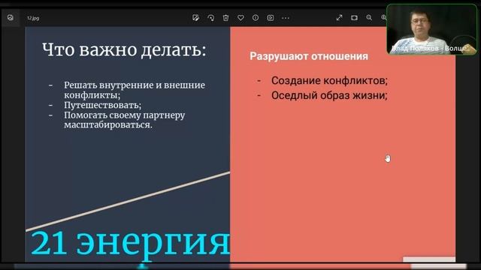Click the heading "Что важно делать:"
Screen dimensions: 481x270
pyautogui.click(x=124, y=49)
